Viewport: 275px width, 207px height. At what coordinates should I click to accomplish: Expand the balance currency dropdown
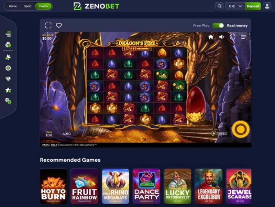pos(240,6)
